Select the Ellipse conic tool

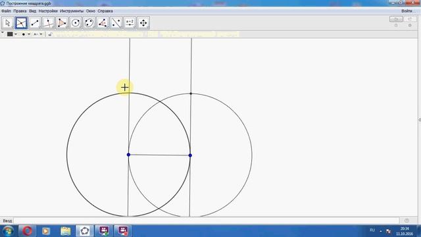click(x=89, y=23)
